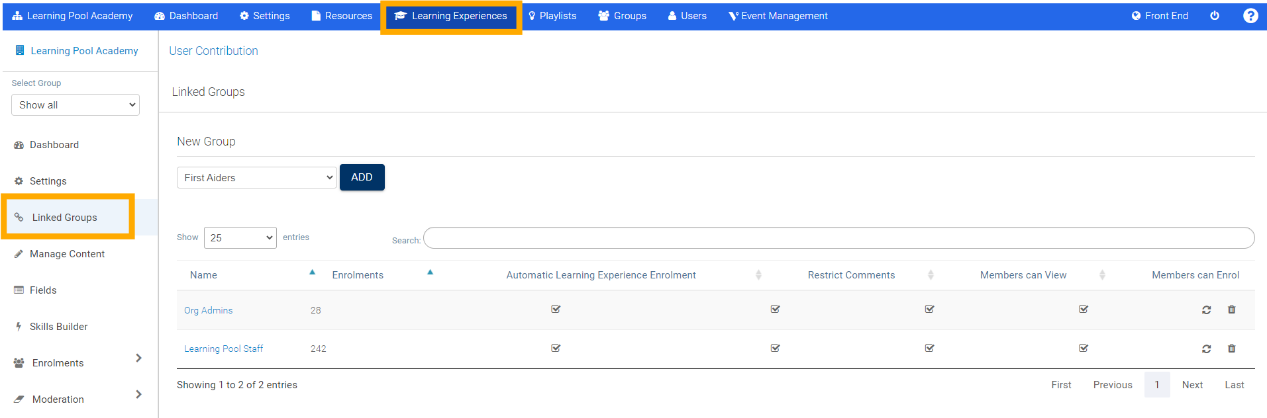This screenshot has width=1267, height=418.
Task: Open the Learning Pool Staff group link
Action: pos(223,349)
